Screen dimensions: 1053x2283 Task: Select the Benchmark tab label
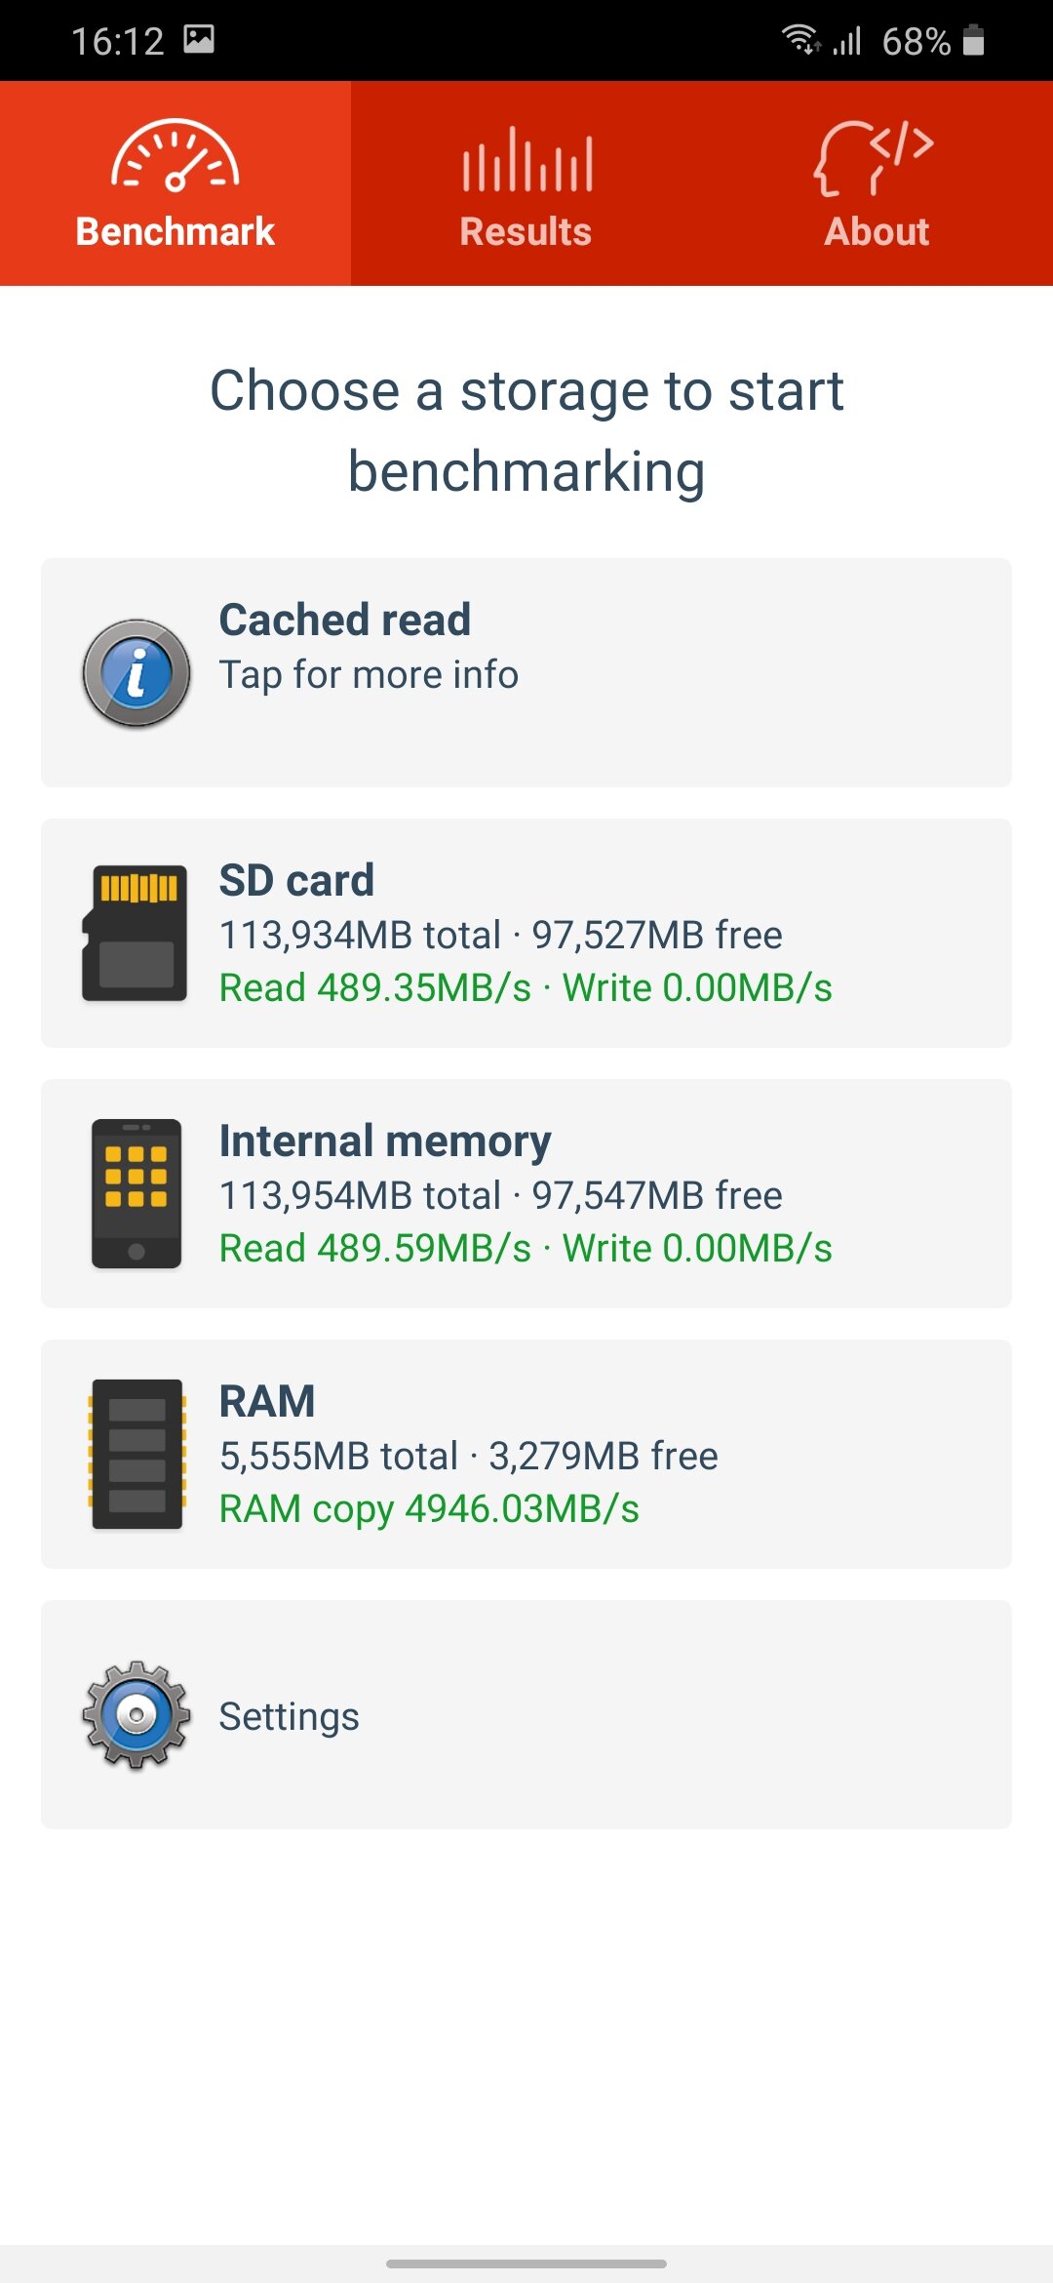point(175,231)
